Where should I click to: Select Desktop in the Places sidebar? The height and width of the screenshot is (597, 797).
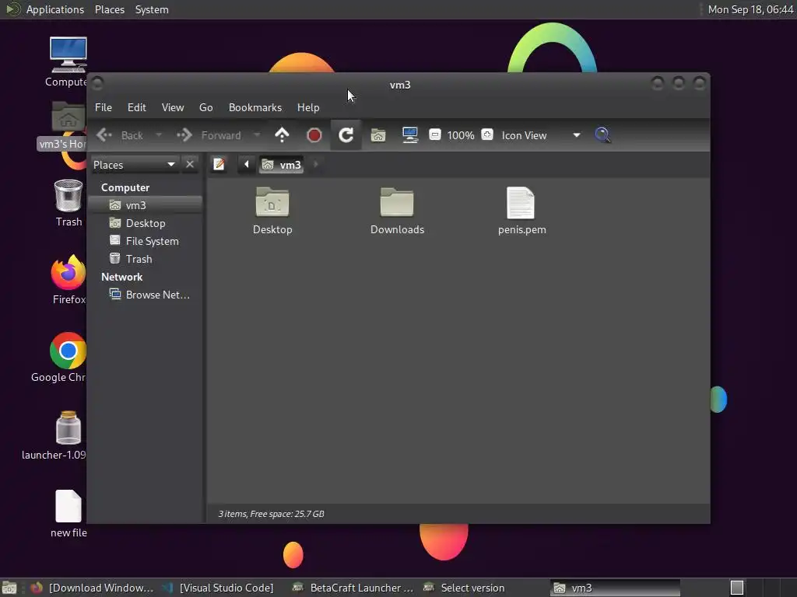[146, 223]
